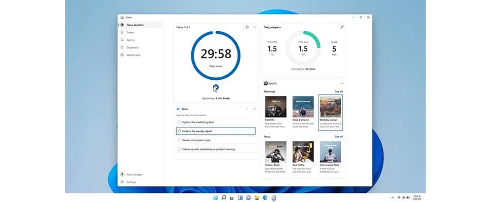Click the Stop music link under the timer
Screen dimensions: 491x202
[216, 66]
